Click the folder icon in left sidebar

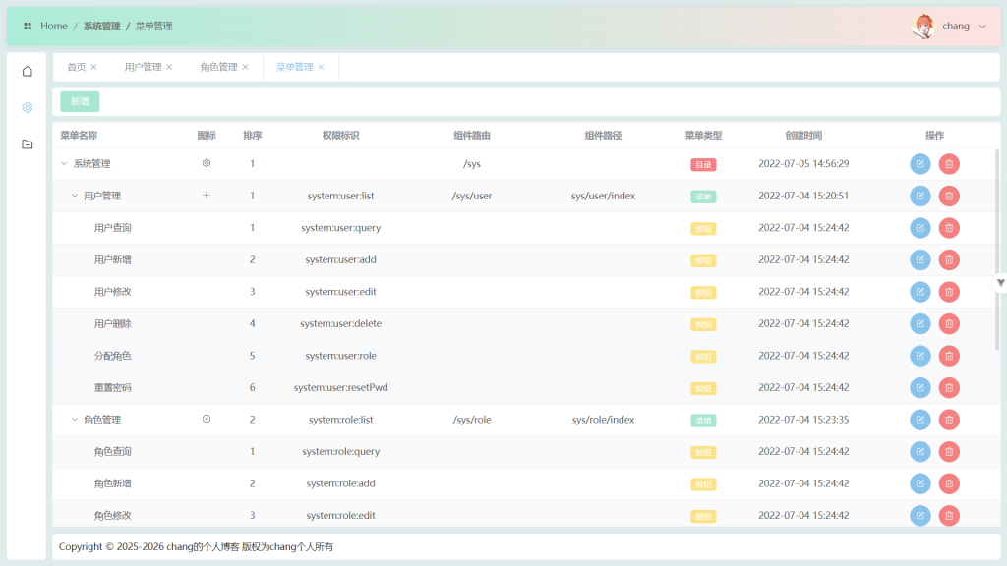pyautogui.click(x=28, y=144)
